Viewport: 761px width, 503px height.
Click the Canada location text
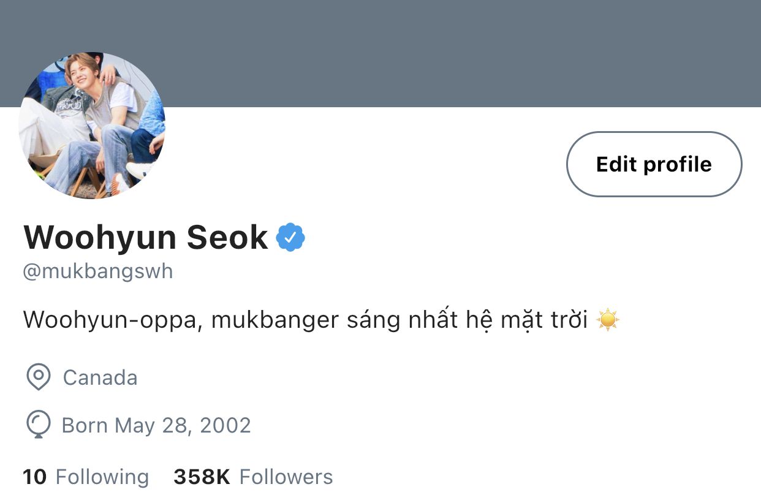coord(100,377)
